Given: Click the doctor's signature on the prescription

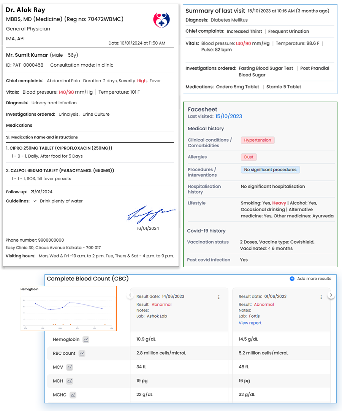Looking at the screenshot, I should [151, 215].
